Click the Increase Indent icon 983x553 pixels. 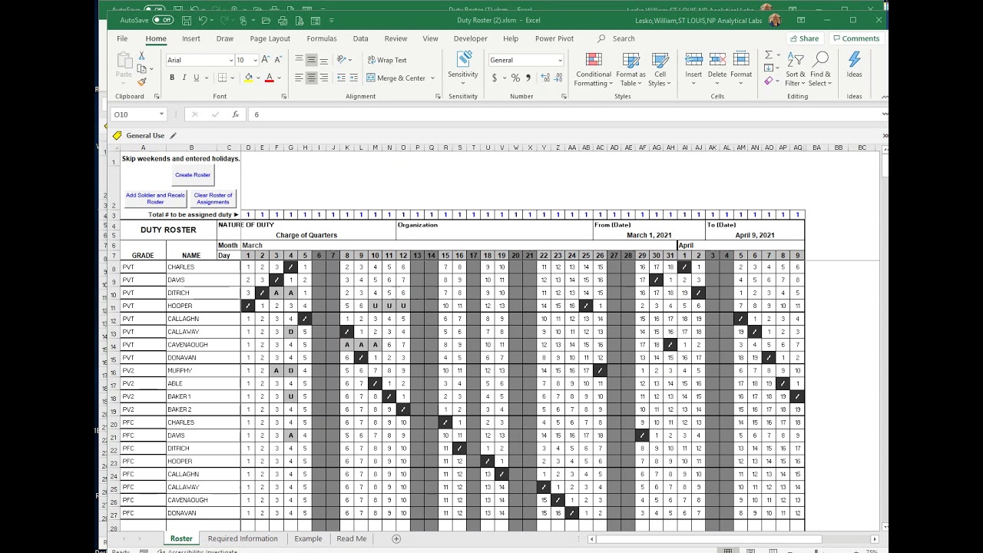click(352, 78)
